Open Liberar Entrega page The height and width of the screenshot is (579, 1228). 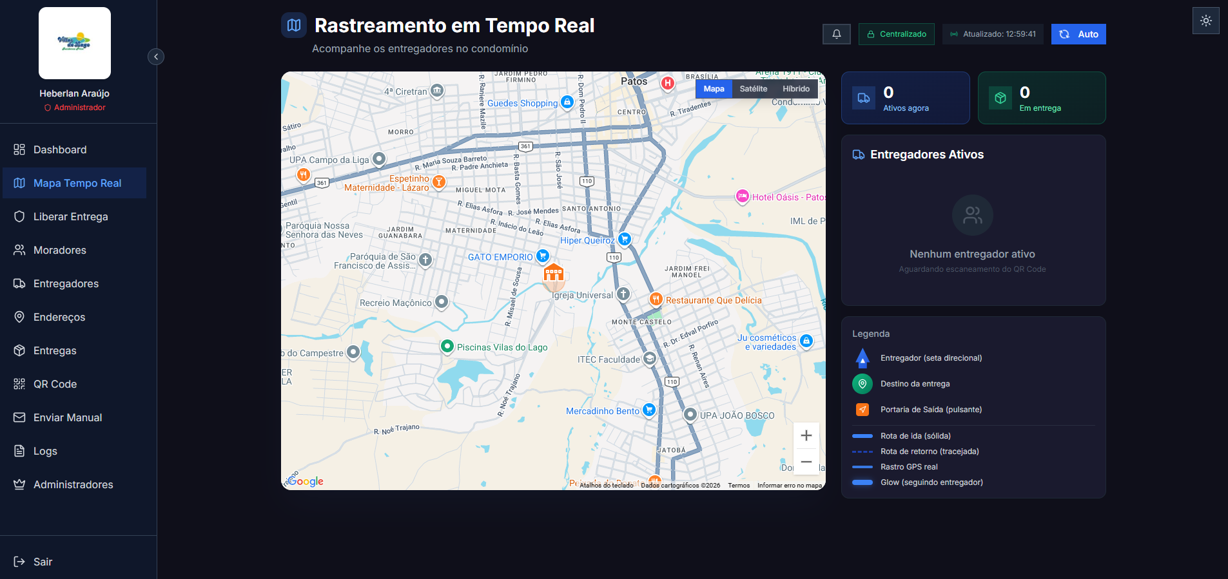(75, 216)
